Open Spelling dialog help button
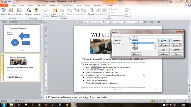This screenshot has width=191, height=107. pyautogui.click(x=174, y=32)
